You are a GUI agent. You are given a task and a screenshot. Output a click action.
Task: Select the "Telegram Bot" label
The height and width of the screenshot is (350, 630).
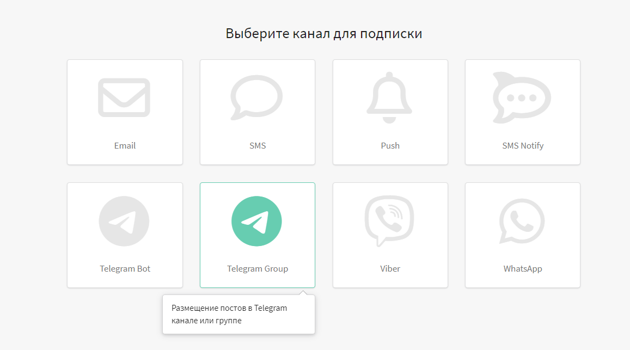[125, 269]
